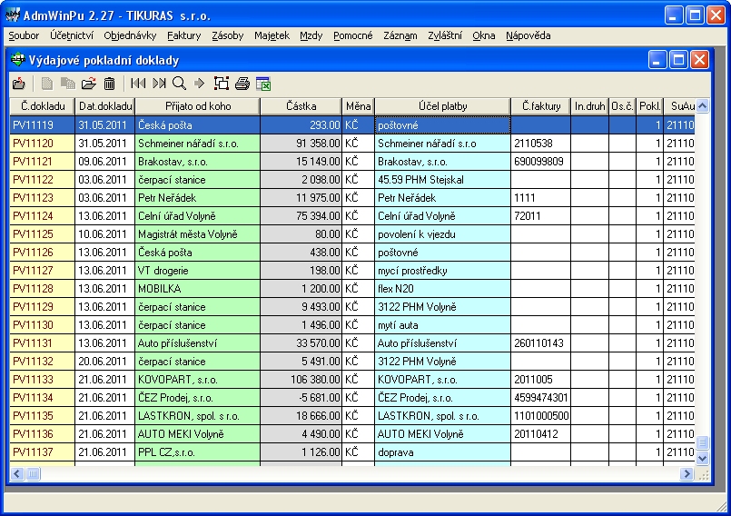The height and width of the screenshot is (516, 731).
Task: Click the Pokl. column header
Action: pos(649,106)
